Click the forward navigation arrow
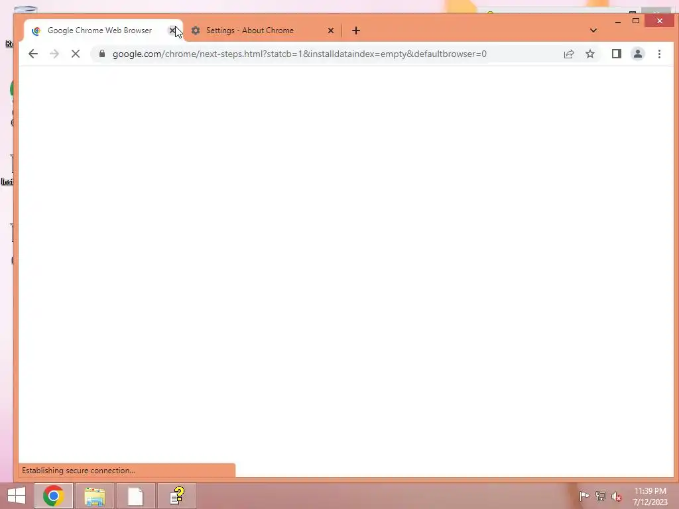The width and height of the screenshot is (679, 509). [x=54, y=54]
